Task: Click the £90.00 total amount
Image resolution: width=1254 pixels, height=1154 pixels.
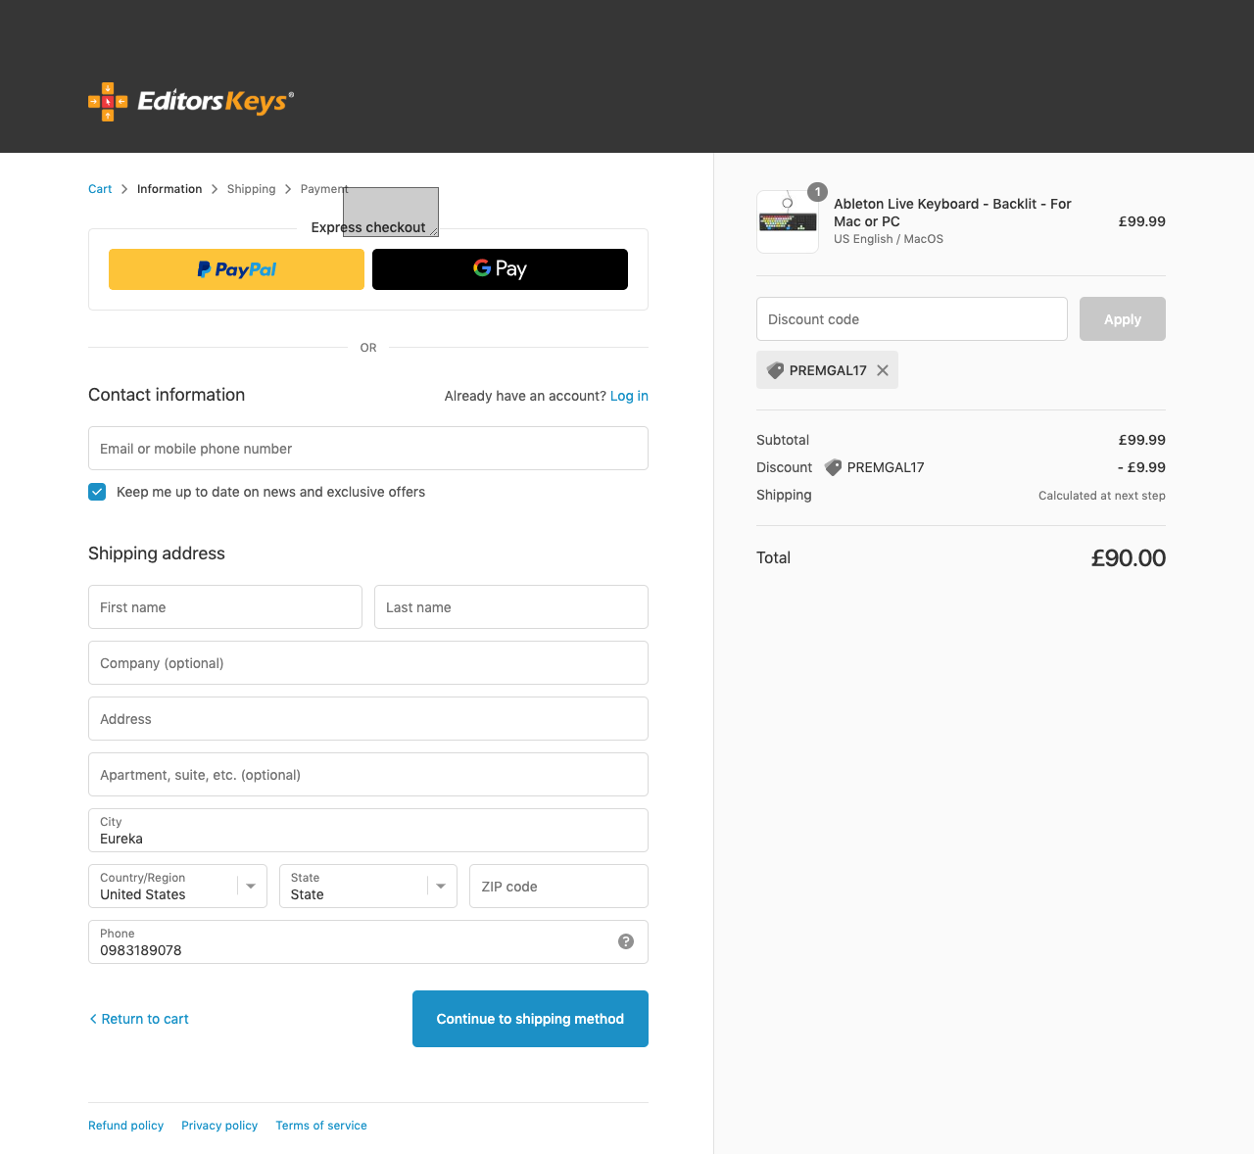Action: coord(1129,558)
